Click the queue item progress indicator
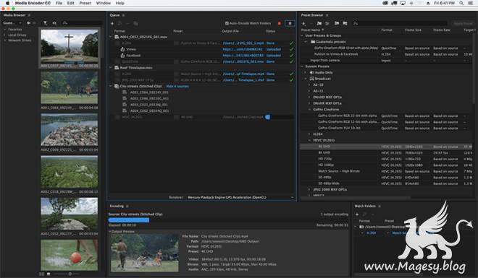 [268, 117]
